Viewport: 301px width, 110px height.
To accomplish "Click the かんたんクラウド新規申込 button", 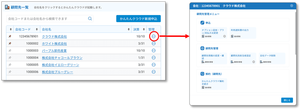I will coord(139,19).
